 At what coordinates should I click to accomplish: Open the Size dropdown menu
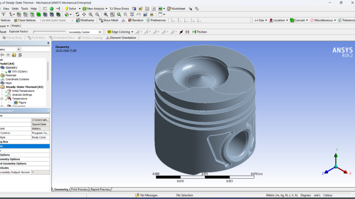[261, 20]
